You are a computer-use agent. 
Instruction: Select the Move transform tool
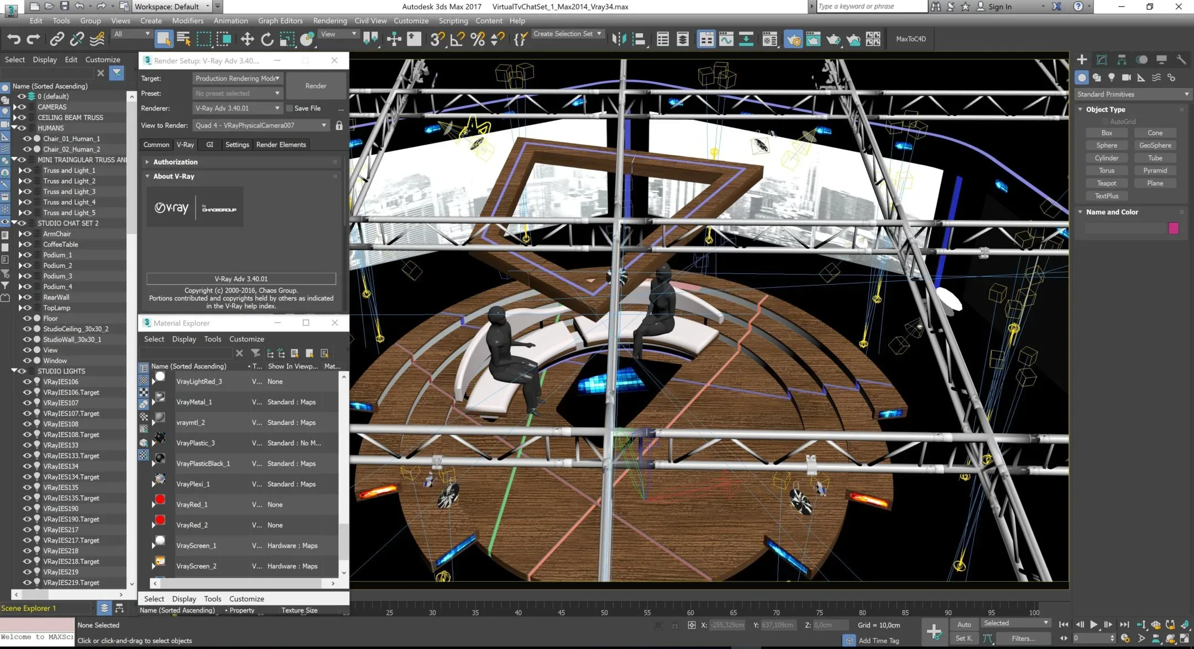pos(247,39)
